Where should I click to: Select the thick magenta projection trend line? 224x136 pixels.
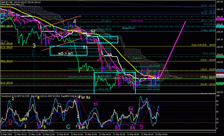[x=173, y=49]
